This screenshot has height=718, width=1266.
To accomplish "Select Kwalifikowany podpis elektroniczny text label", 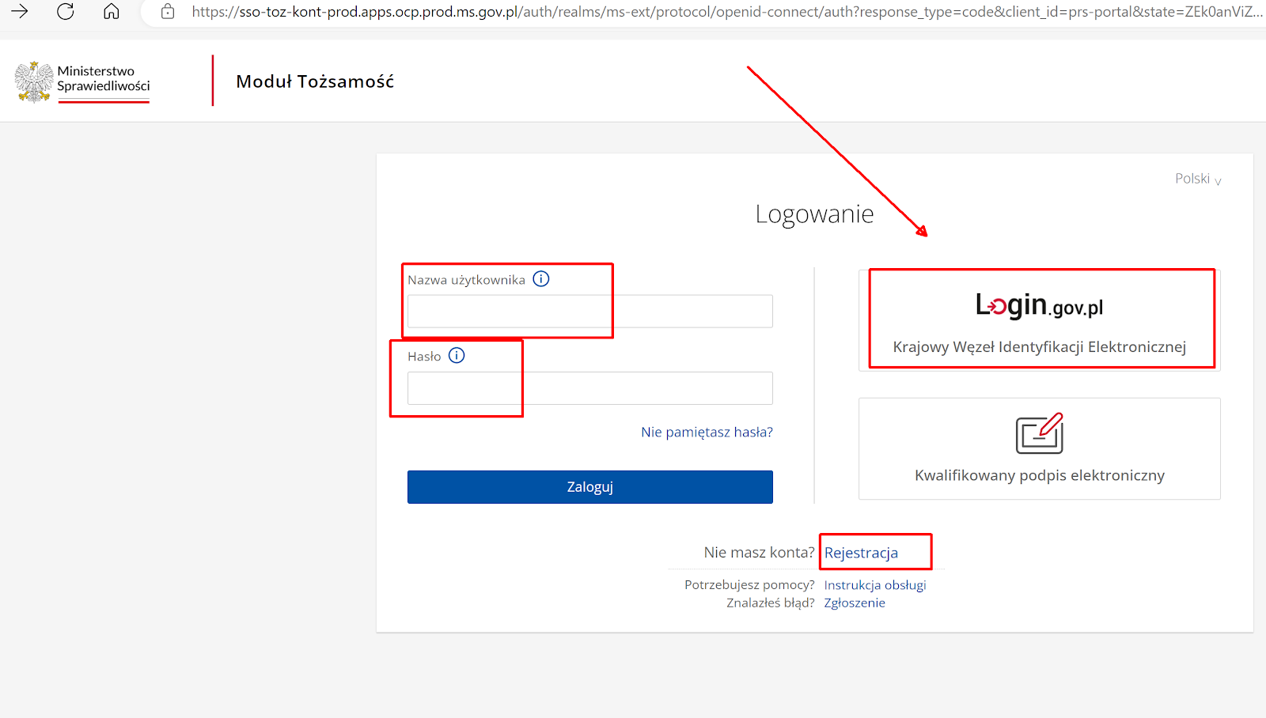I will pyautogui.click(x=1040, y=475).
